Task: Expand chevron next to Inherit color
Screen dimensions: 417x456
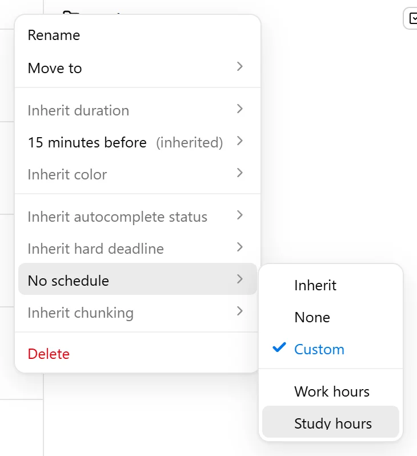Action: pyautogui.click(x=239, y=173)
